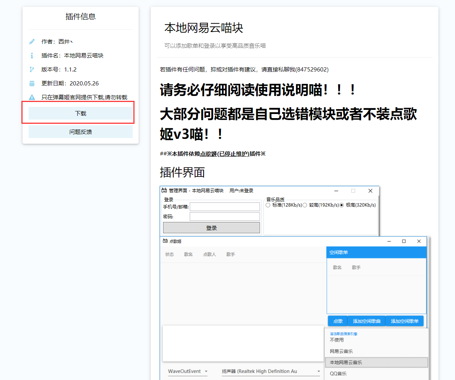
Task: Open the WaveOutEvent output dropdown
Action: (x=188, y=371)
